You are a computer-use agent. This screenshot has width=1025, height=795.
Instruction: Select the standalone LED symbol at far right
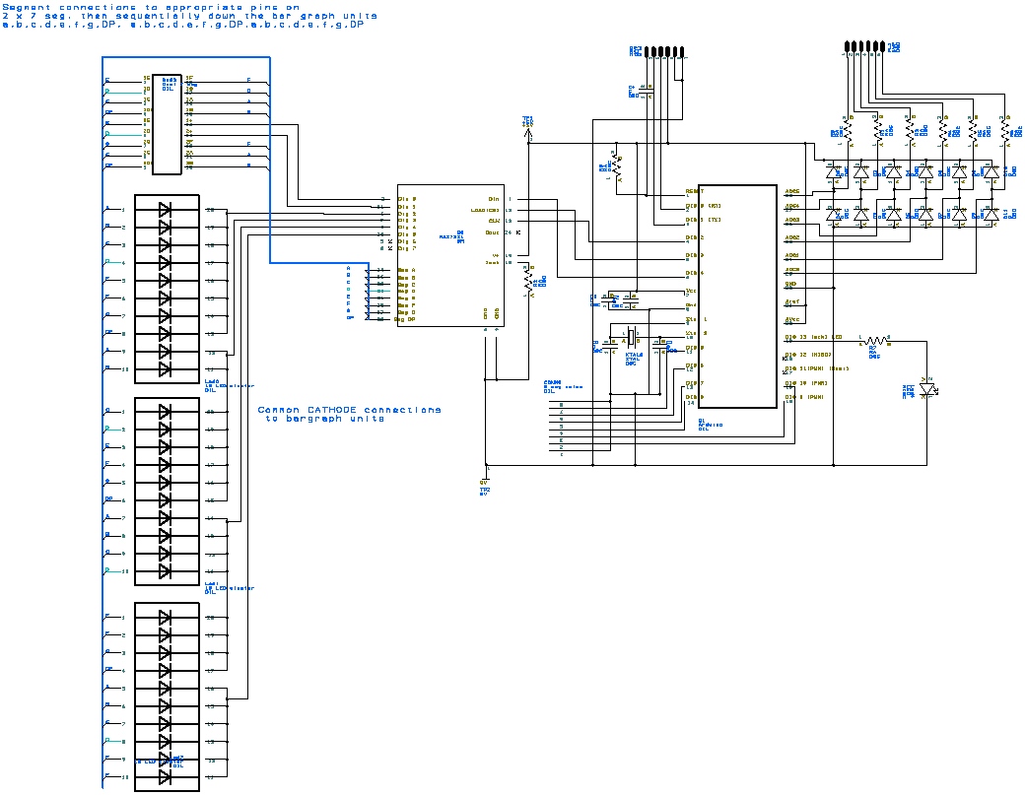[927, 390]
